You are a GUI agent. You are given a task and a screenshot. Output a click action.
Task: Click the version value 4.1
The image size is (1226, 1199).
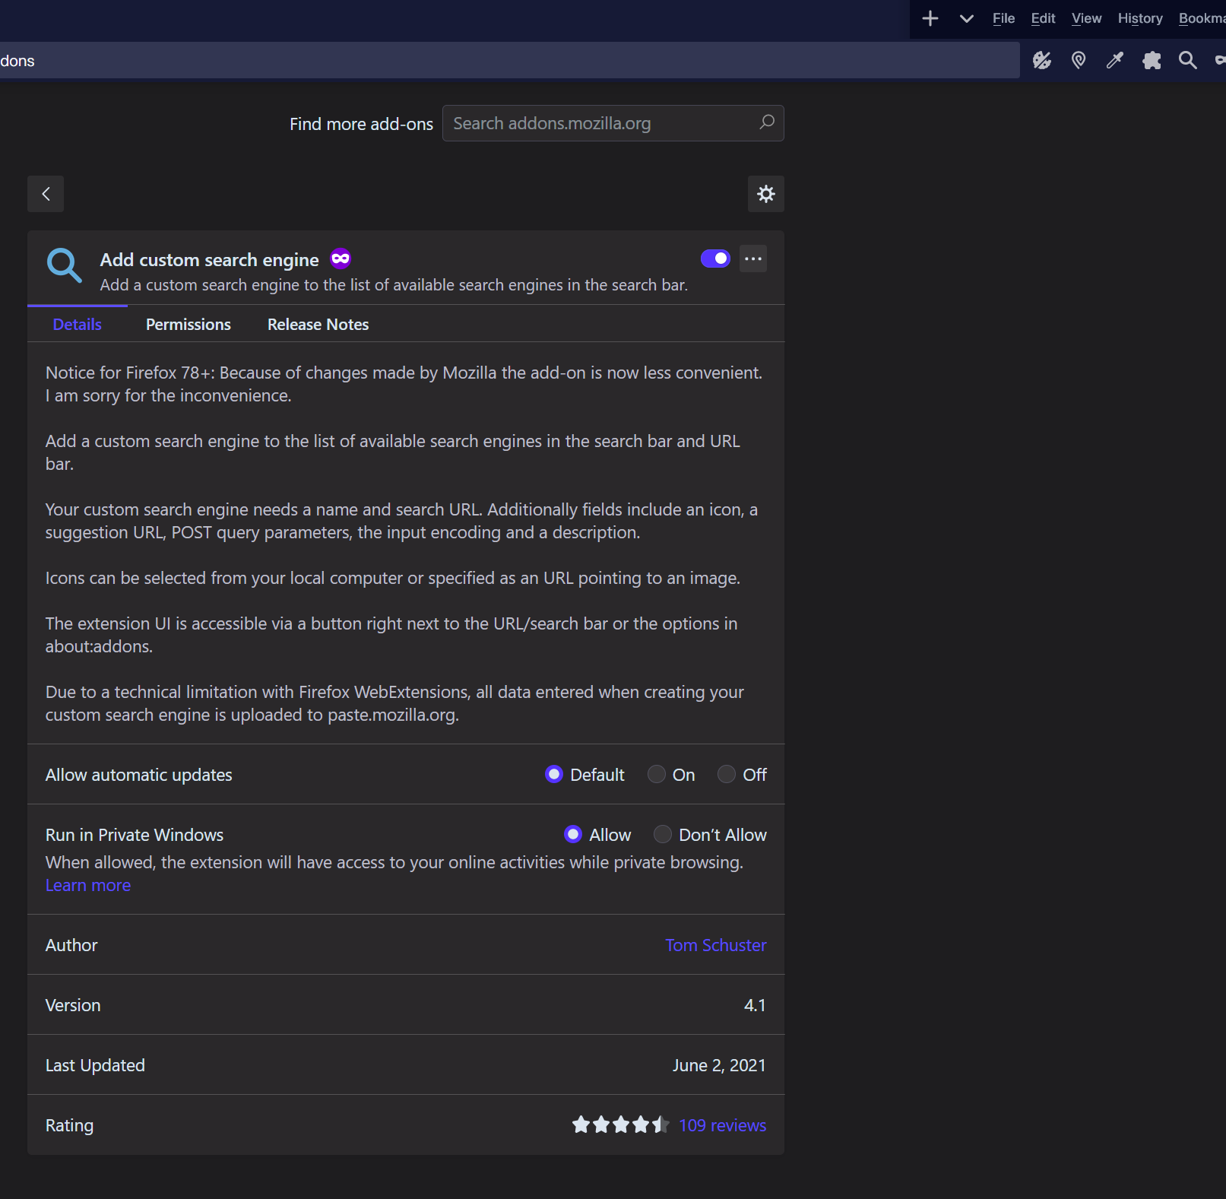coord(755,1005)
